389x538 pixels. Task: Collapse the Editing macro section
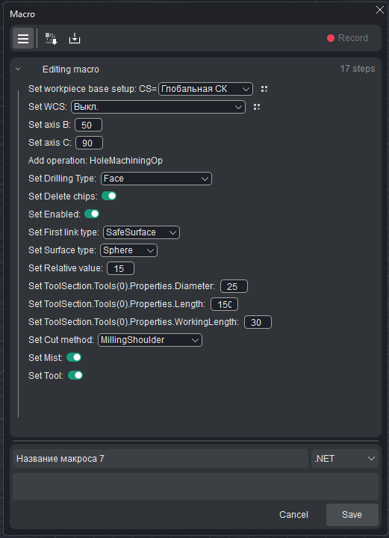click(18, 69)
